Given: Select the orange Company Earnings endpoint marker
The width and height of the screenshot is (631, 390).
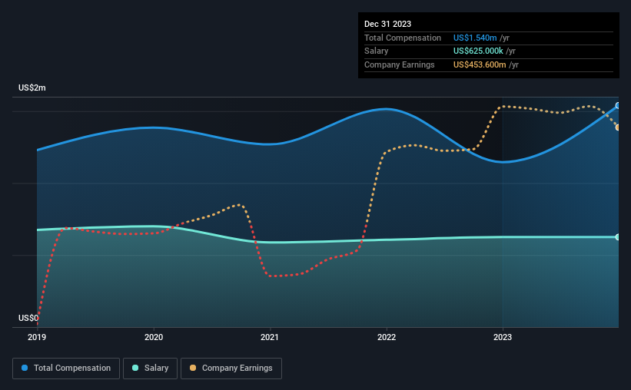Looking at the screenshot, I should pyautogui.click(x=618, y=127).
